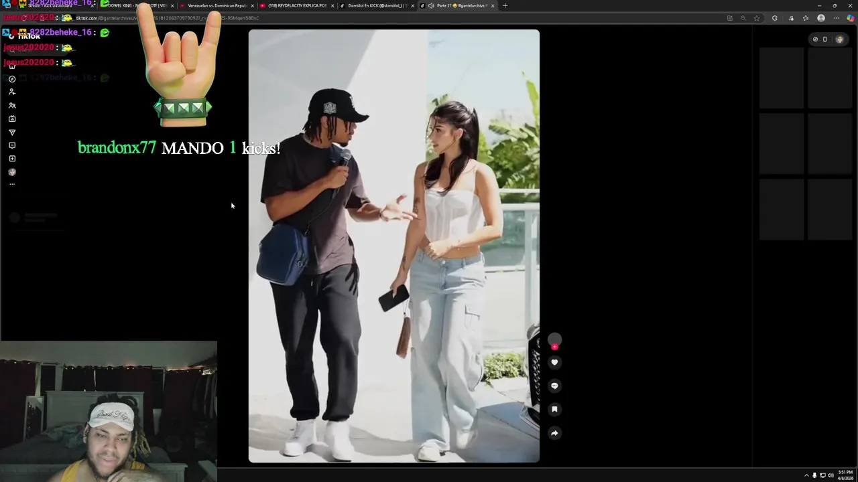Switch to Domiilol En KICK tab
This screenshot has height=482, width=858.
click(x=374, y=5)
